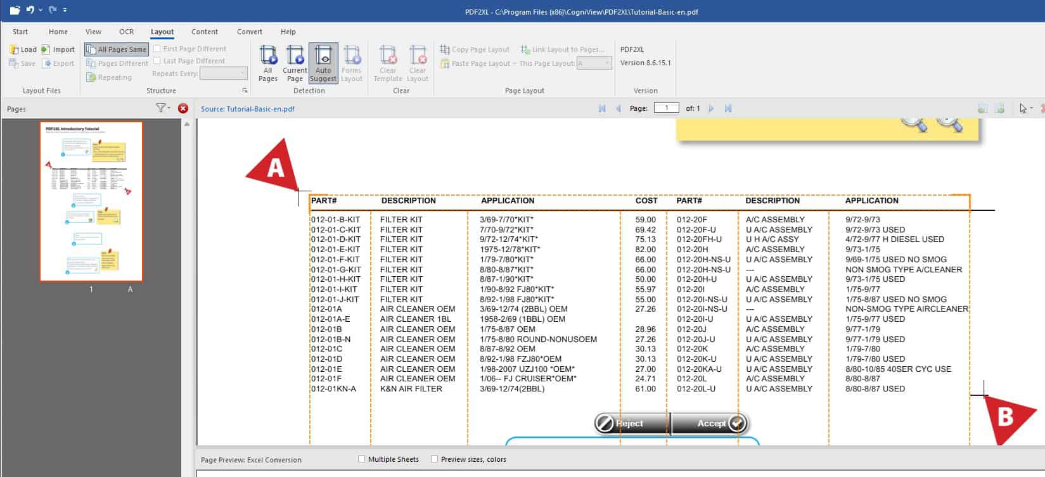Click 1/98-2007 UZJ100 *OEM* application cell

527,369
